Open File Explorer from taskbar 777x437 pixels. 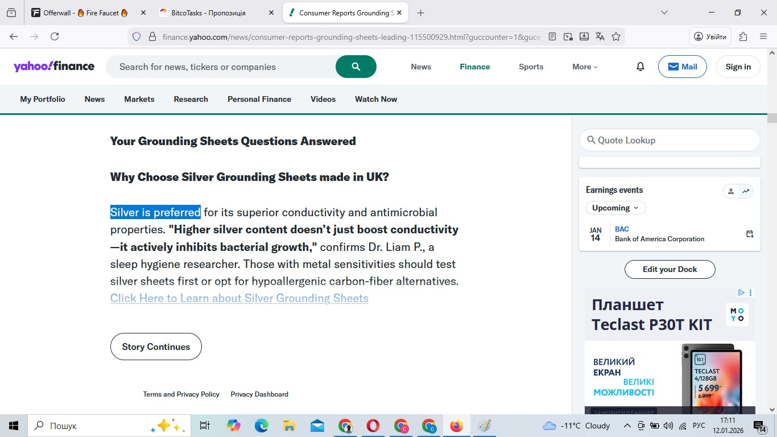click(289, 426)
